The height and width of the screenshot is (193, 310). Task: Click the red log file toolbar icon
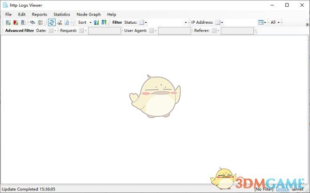[16, 22]
